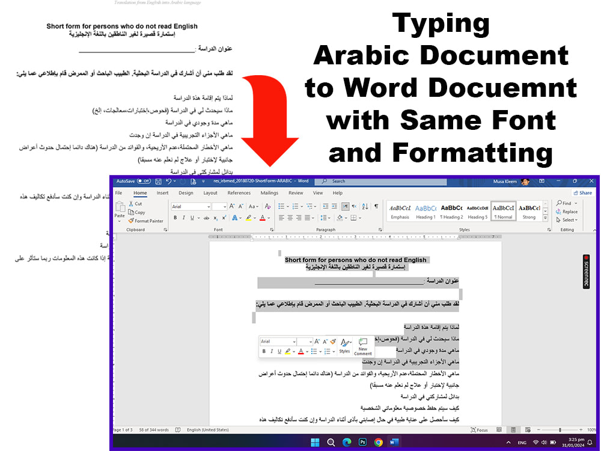The height and width of the screenshot is (451, 601).
Task: Toggle Italic in the ribbon Font group
Action: pos(183,218)
